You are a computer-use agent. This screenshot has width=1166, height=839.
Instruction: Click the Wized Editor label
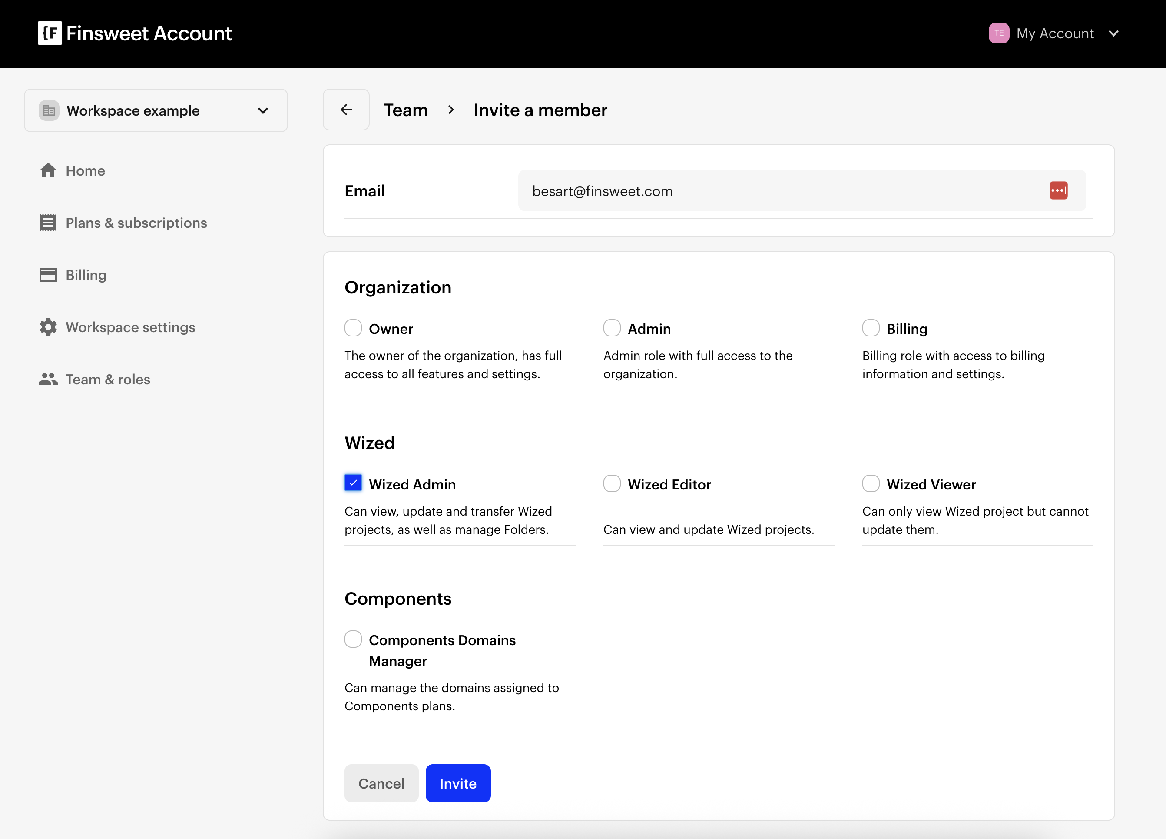tap(669, 484)
